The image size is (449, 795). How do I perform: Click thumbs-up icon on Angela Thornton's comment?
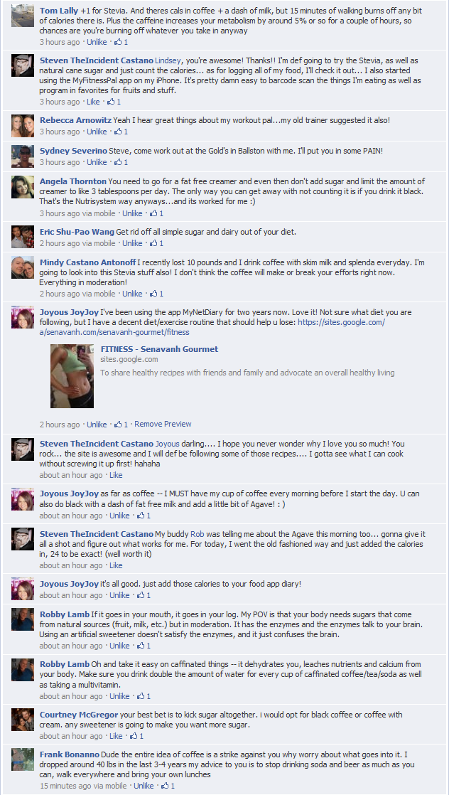[153, 213]
